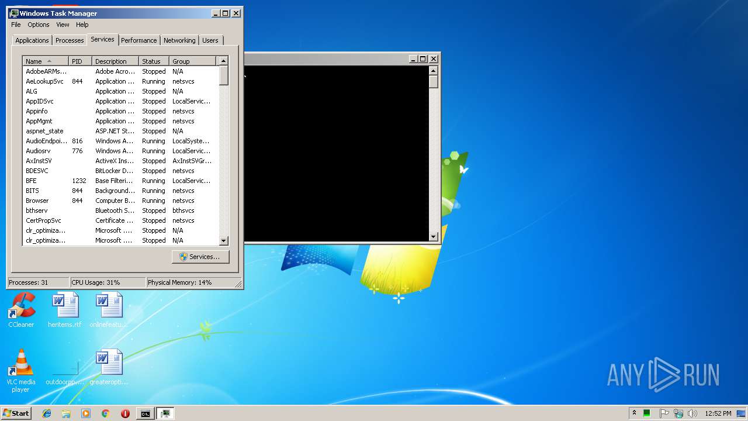748x421 pixels.
Task: Sort services by Description column header
Action: tap(115, 61)
